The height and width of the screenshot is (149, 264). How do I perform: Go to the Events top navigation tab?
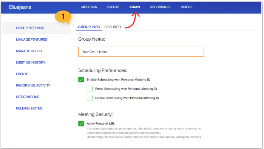(113, 7)
